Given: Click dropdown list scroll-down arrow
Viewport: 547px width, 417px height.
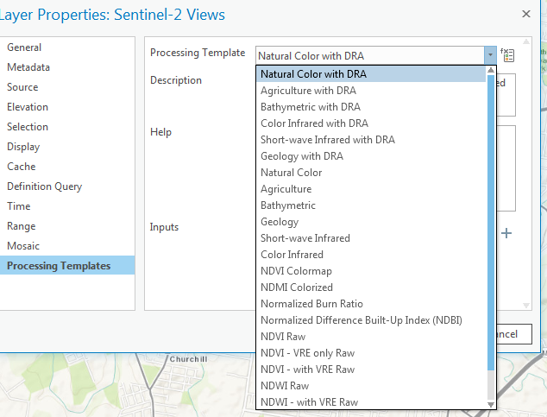Looking at the screenshot, I should pos(491,404).
